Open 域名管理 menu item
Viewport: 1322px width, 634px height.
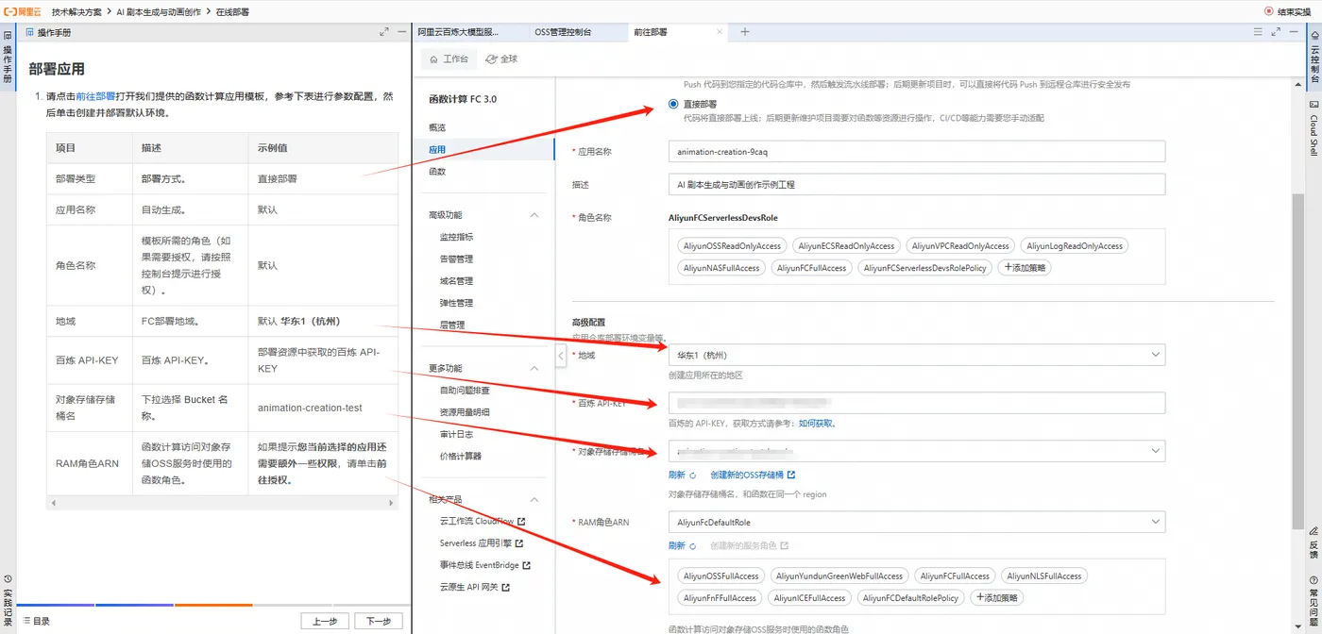coord(456,281)
